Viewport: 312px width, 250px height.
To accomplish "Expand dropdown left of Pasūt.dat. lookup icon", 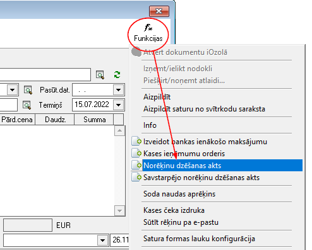I will [13, 90].
